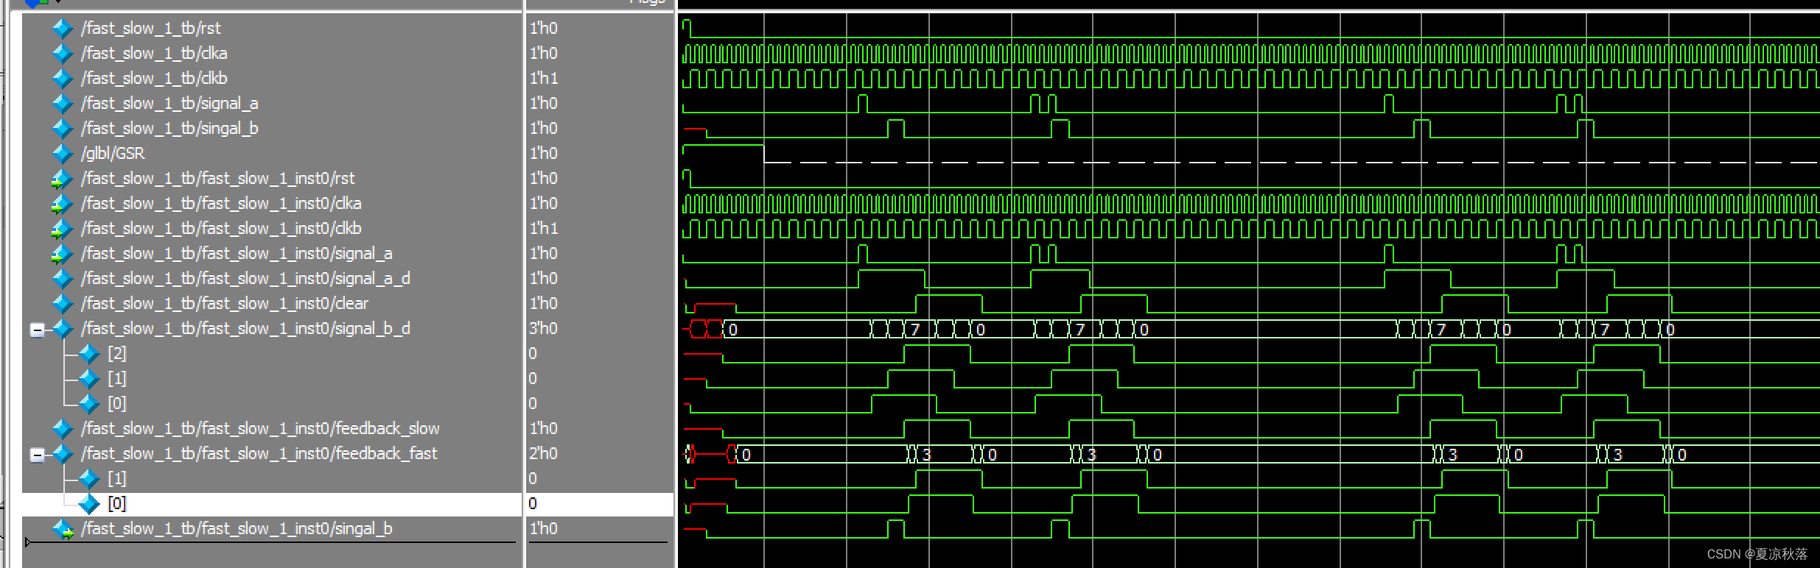
Task: Select the fast_slow_1_inst0/singal_b signal name
Action: (237, 528)
